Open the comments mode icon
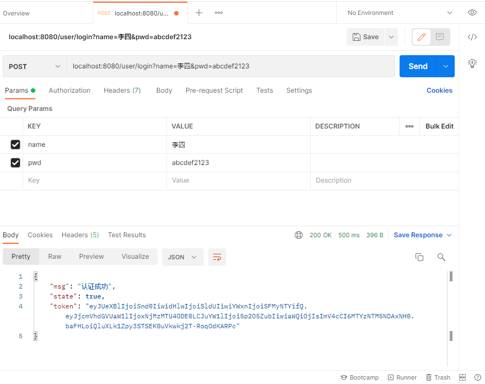This screenshot has width=485, height=384. point(440,37)
